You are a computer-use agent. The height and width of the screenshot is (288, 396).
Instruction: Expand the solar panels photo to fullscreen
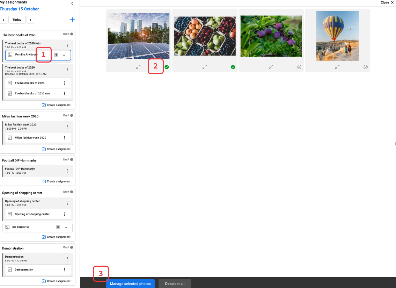138,67
